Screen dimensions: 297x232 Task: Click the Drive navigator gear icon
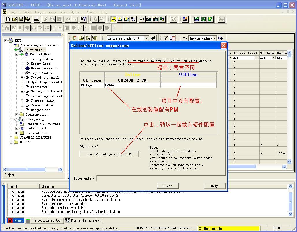coord(28,68)
